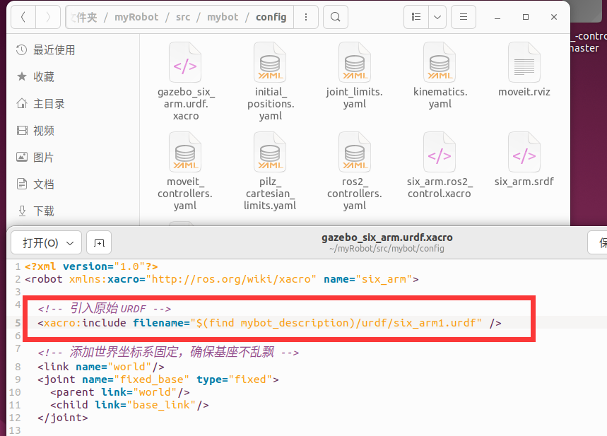Click the save button at editor right edge
Image resolution: width=607 pixels, height=436 pixels.
click(x=598, y=243)
